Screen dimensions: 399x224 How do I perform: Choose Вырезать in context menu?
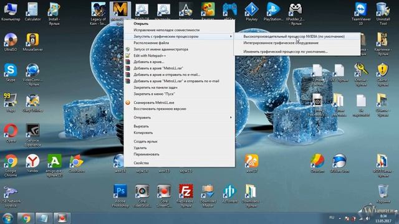179,126
